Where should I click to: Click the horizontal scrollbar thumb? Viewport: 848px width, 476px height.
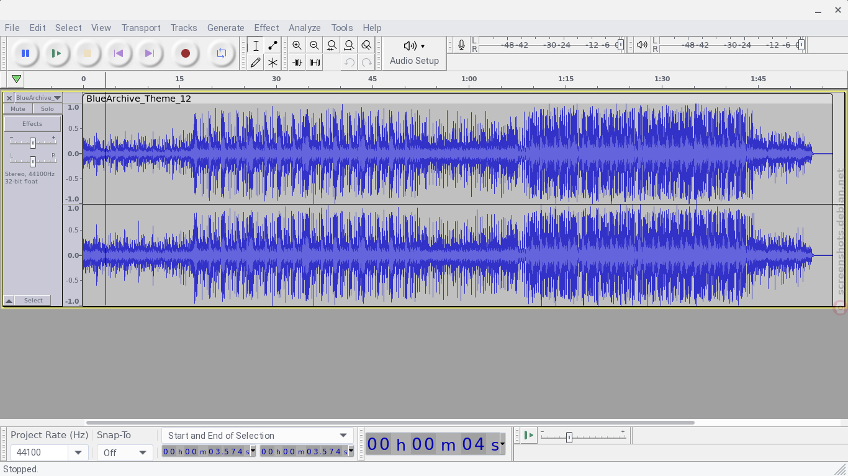[x=390, y=423]
